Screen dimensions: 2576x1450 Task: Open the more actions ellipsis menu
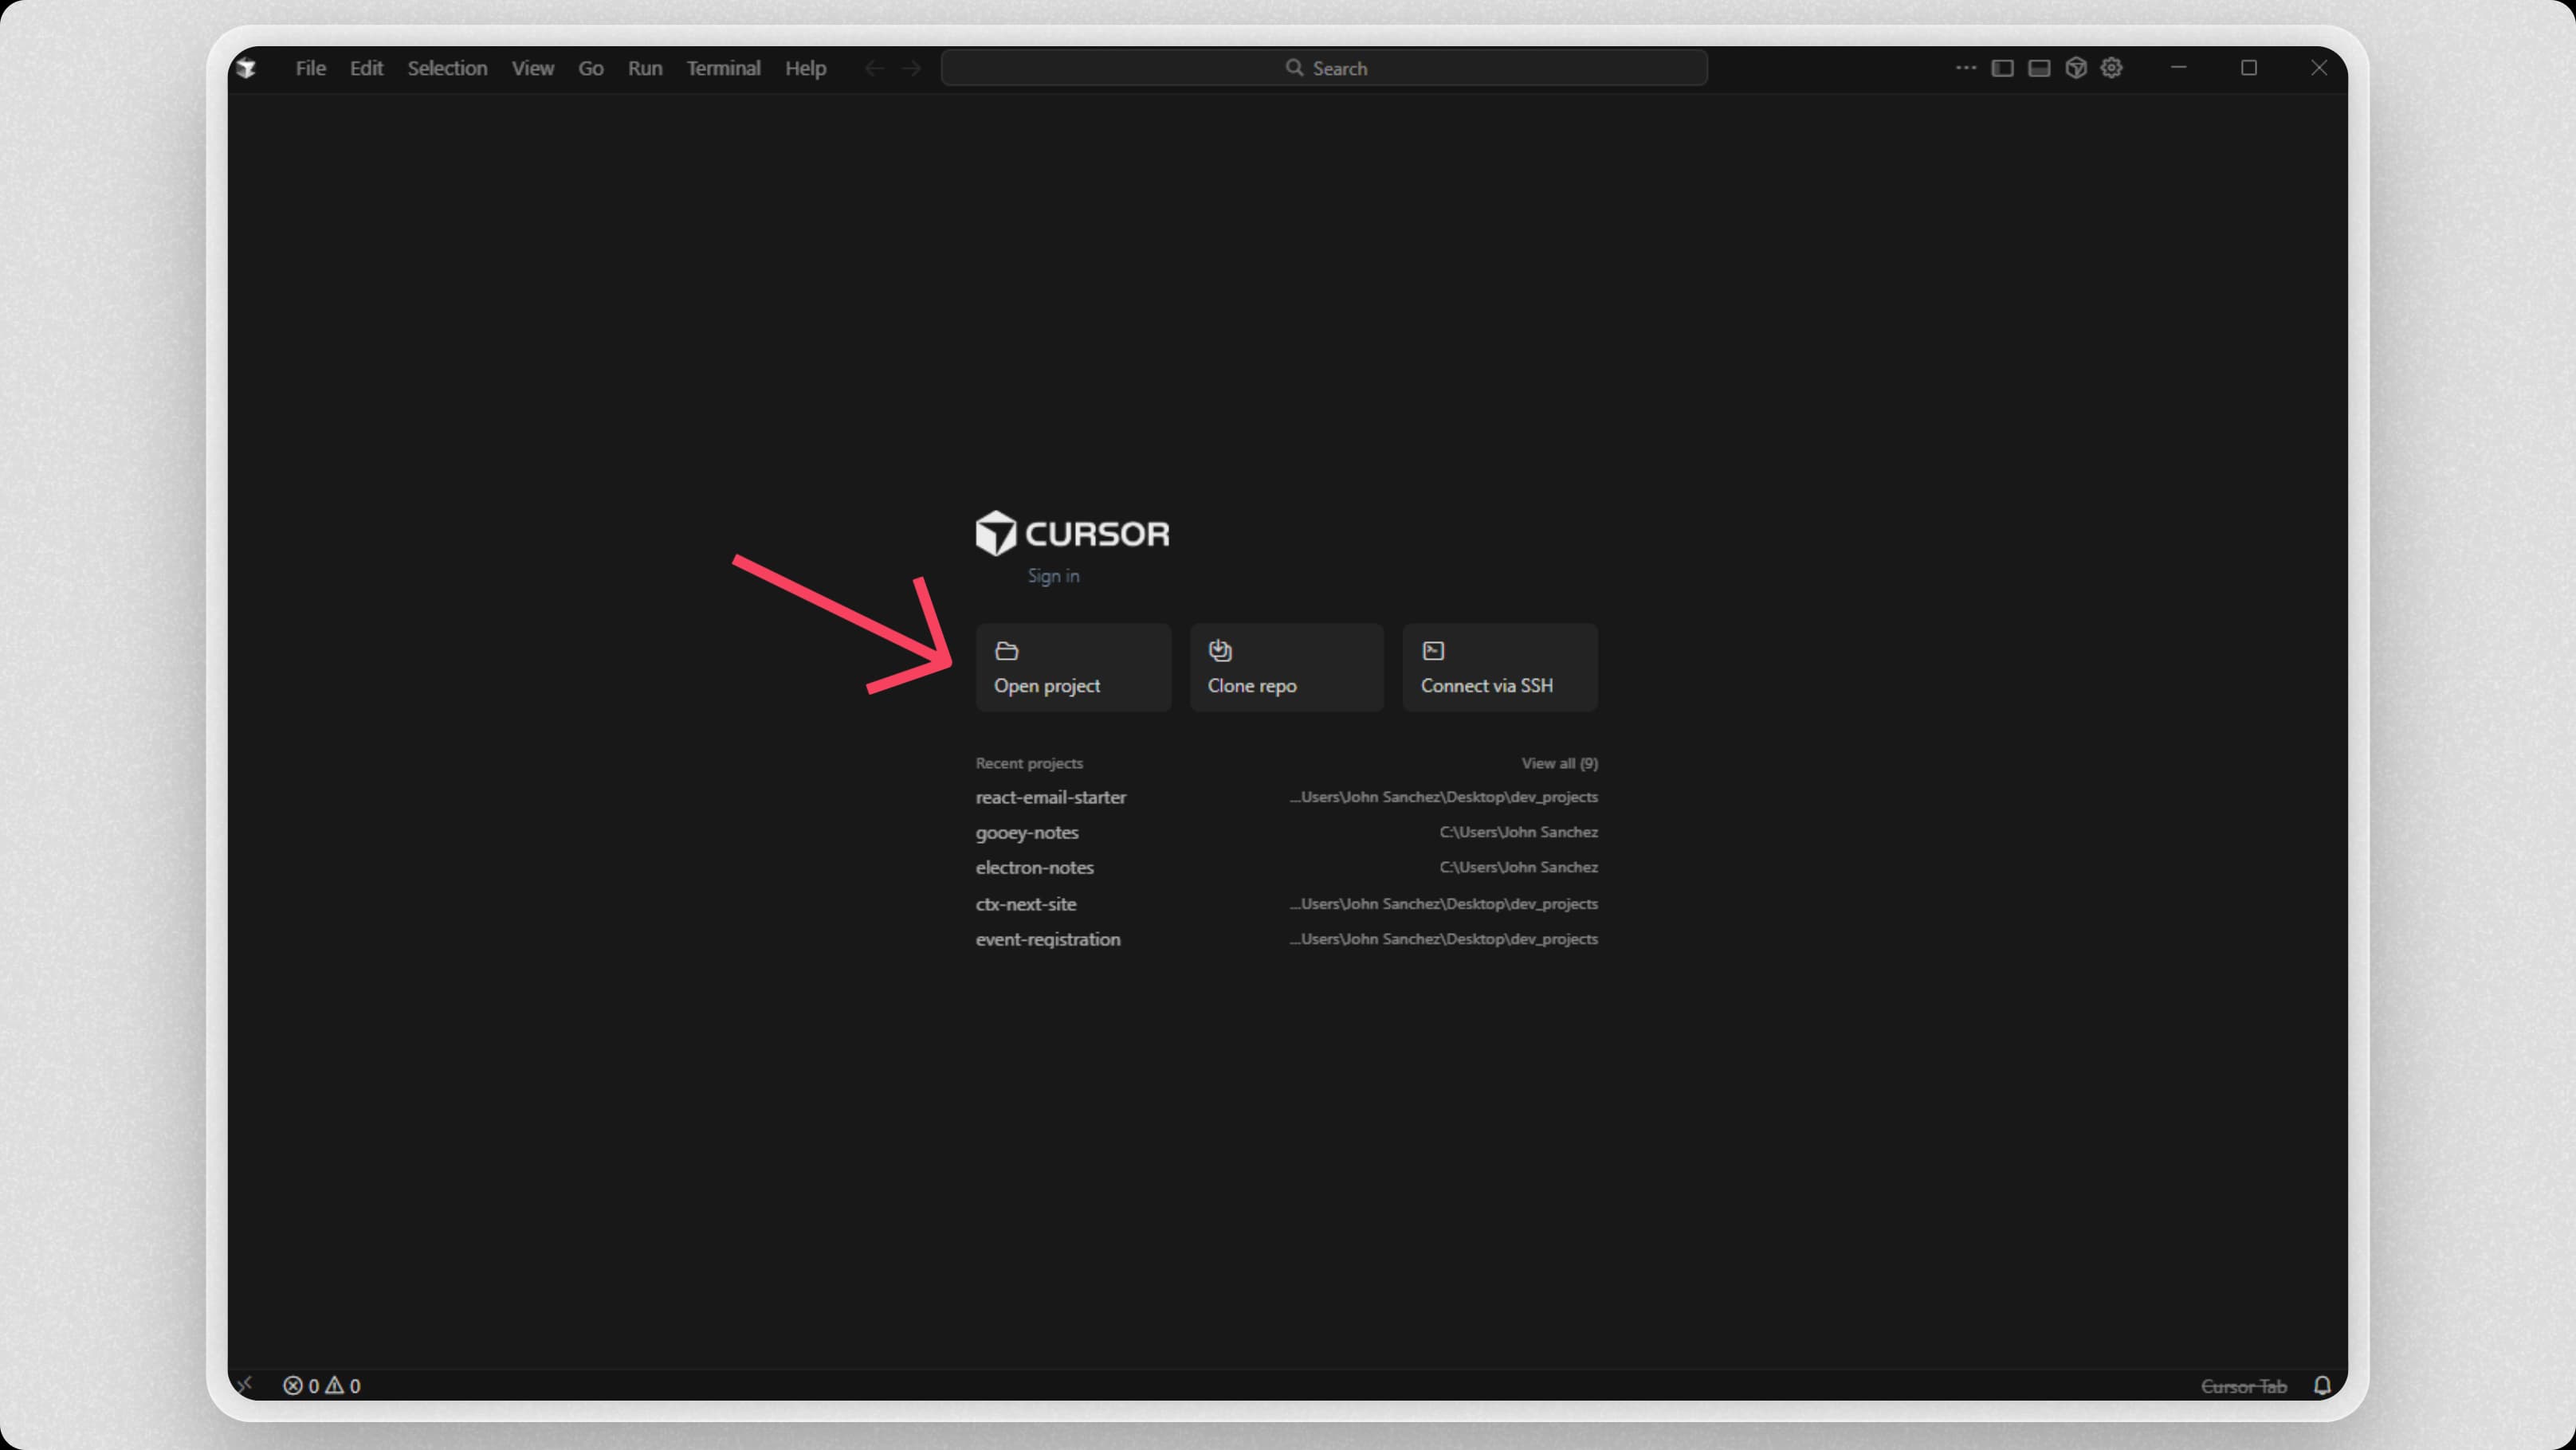point(1965,67)
